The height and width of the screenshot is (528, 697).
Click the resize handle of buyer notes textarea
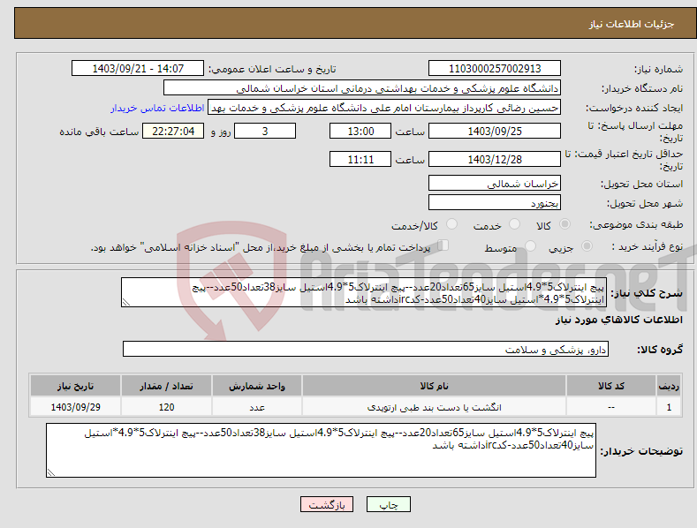(x=51, y=473)
